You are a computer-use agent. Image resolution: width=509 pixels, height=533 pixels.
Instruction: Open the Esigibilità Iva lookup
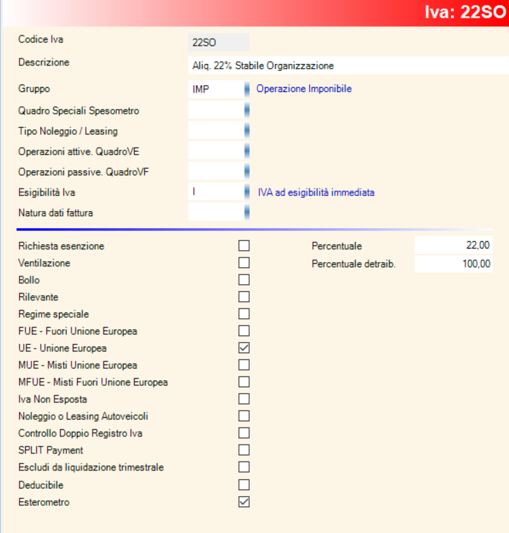[x=247, y=192]
